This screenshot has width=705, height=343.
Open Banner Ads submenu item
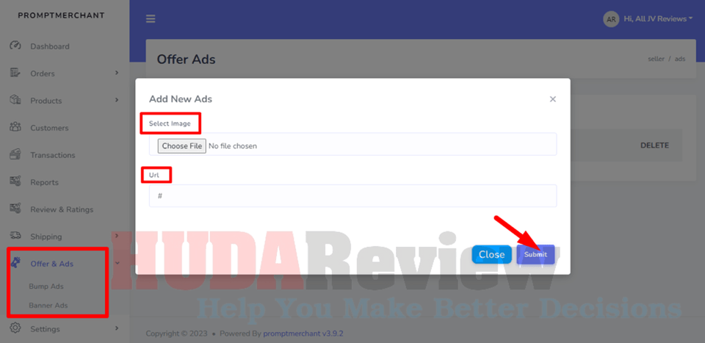click(49, 305)
